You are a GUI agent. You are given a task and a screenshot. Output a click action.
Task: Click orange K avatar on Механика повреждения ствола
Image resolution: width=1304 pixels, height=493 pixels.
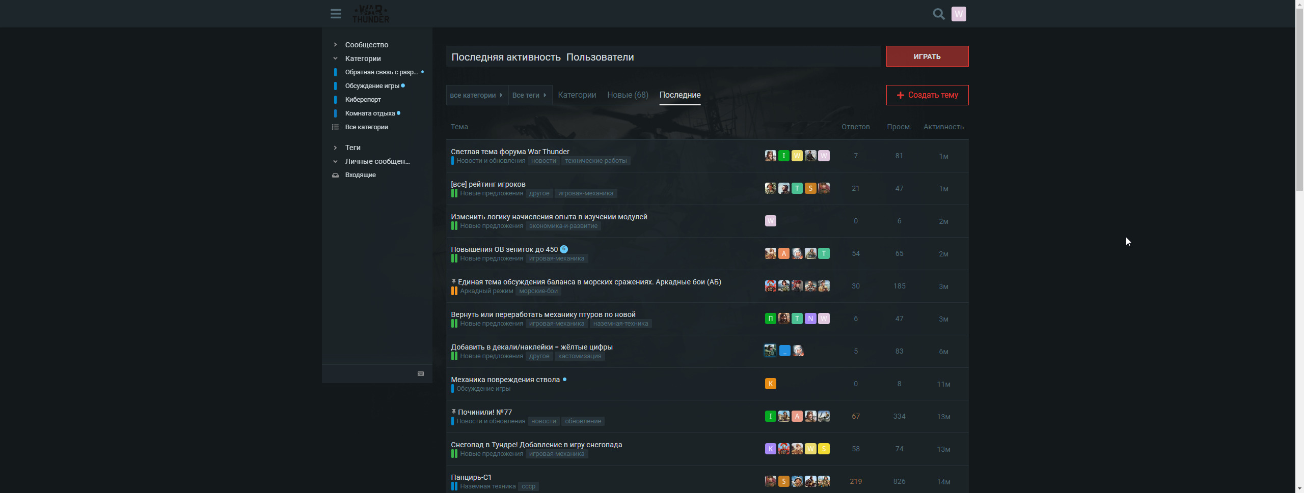(x=770, y=384)
